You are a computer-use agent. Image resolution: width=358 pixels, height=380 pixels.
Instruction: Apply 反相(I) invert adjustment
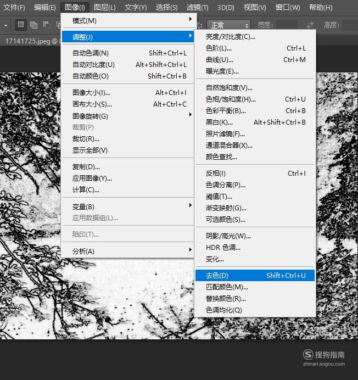[x=255, y=174]
